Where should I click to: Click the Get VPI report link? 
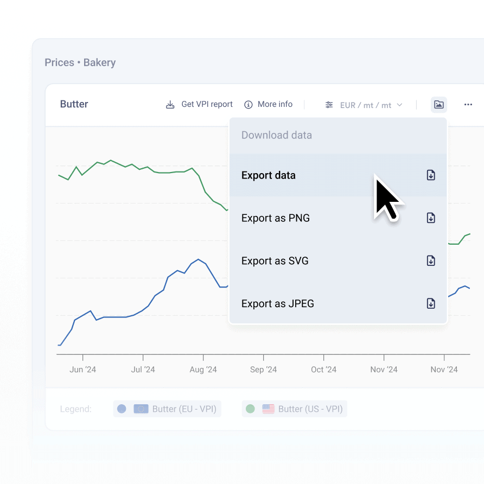coord(207,104)
